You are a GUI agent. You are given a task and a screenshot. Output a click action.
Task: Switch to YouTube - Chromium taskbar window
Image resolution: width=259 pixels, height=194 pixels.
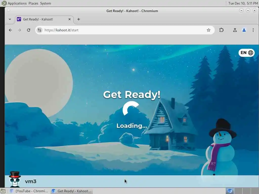[x=29, y=191]
